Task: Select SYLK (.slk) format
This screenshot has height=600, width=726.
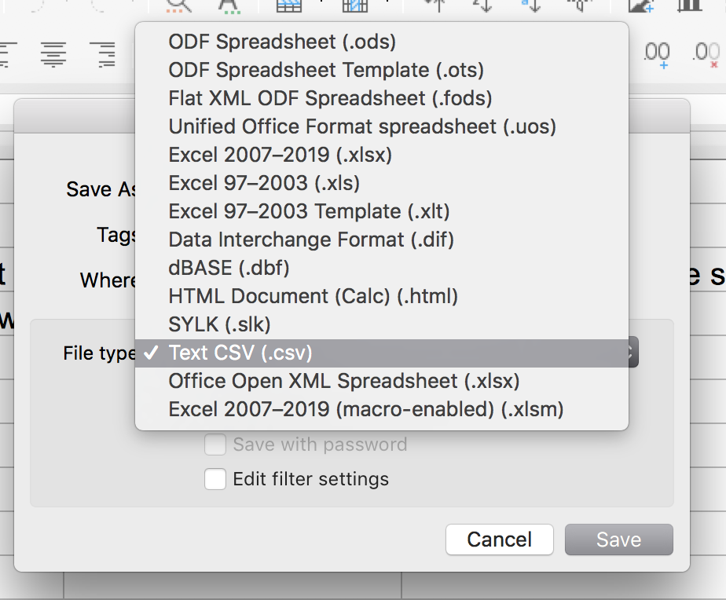Action: [382, 324]
